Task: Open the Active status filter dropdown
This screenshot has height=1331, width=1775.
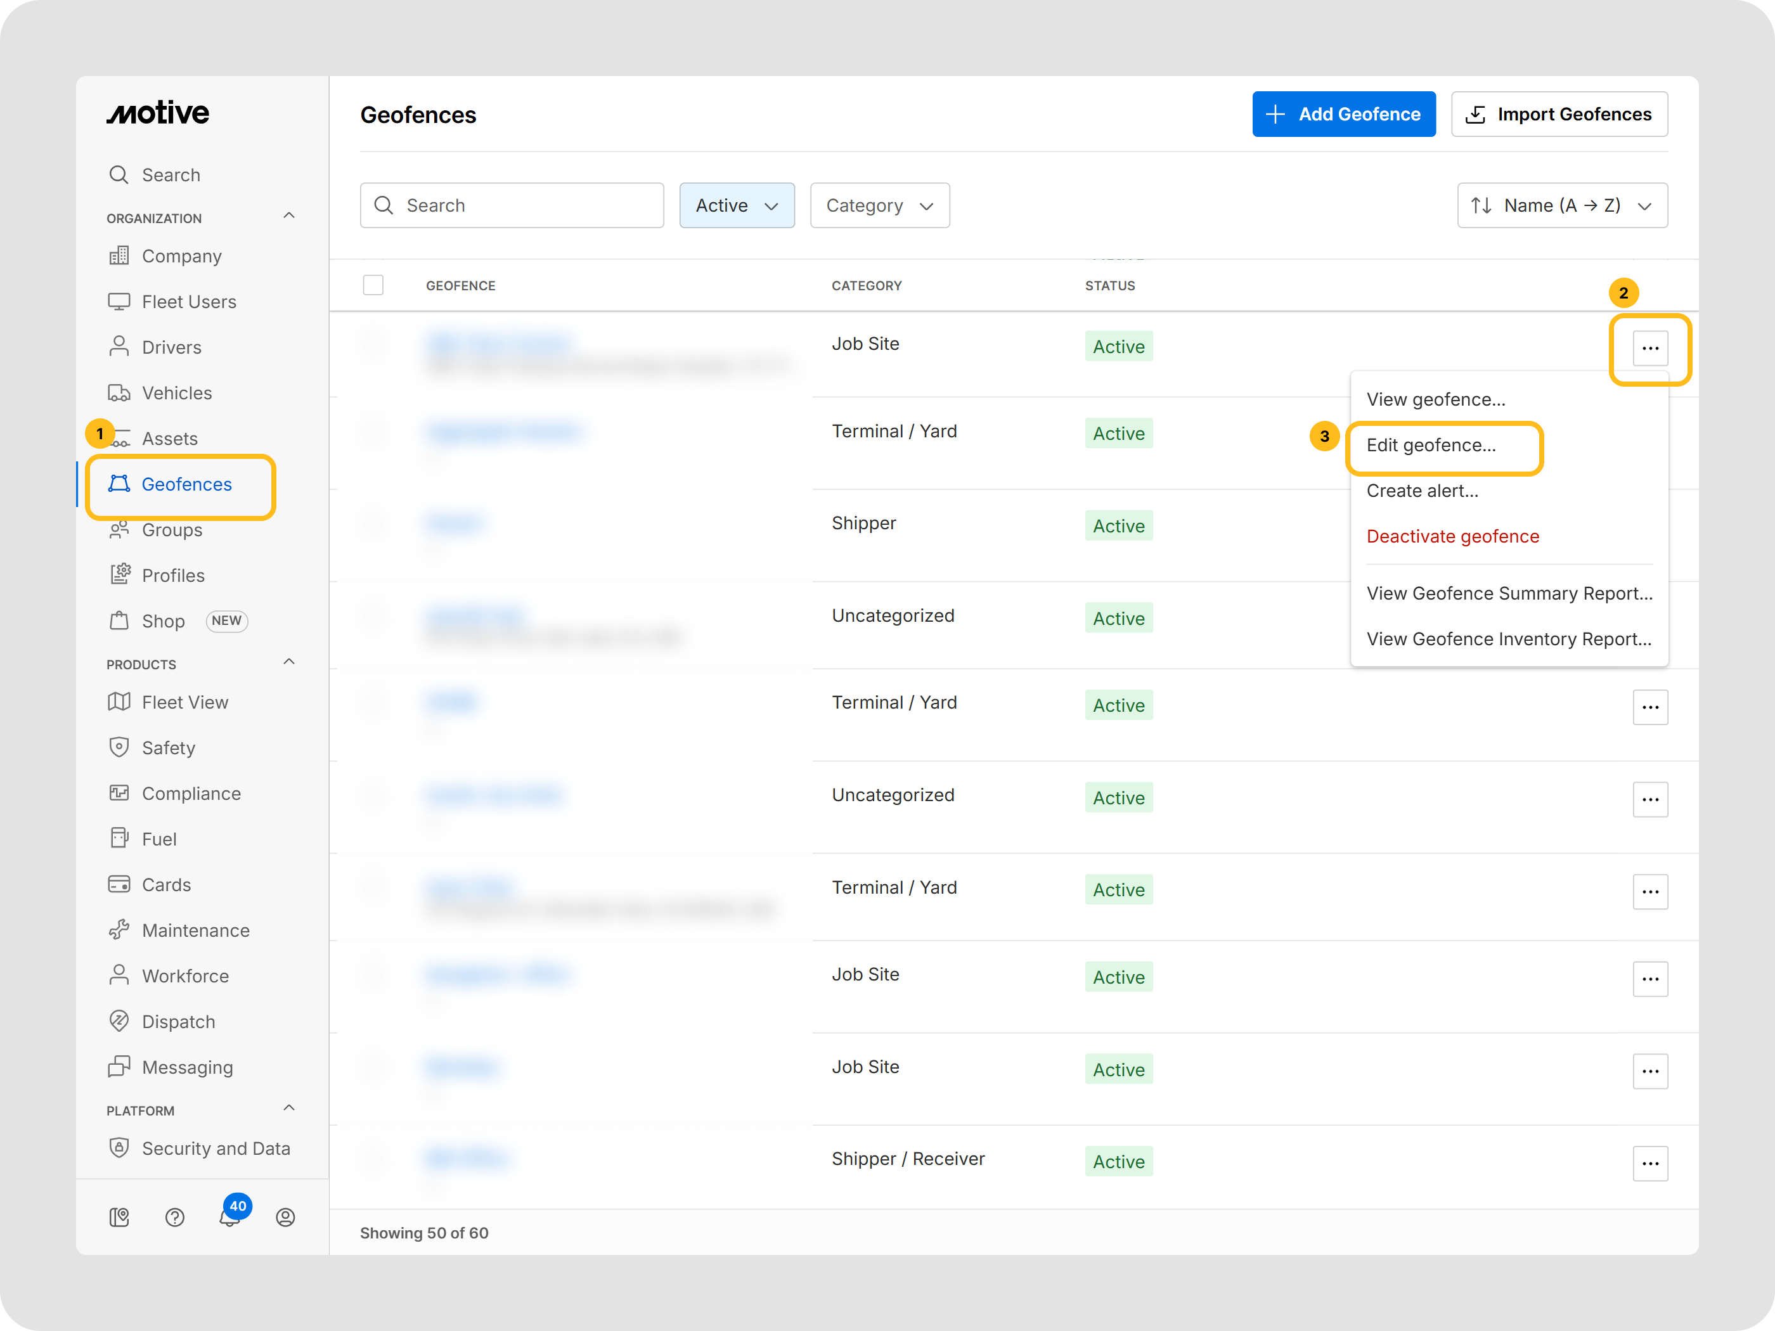Action: (736, 205)
